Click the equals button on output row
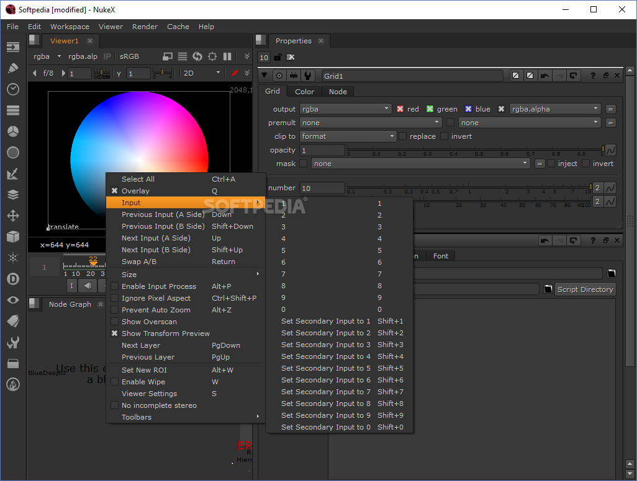 pos(610,109)
